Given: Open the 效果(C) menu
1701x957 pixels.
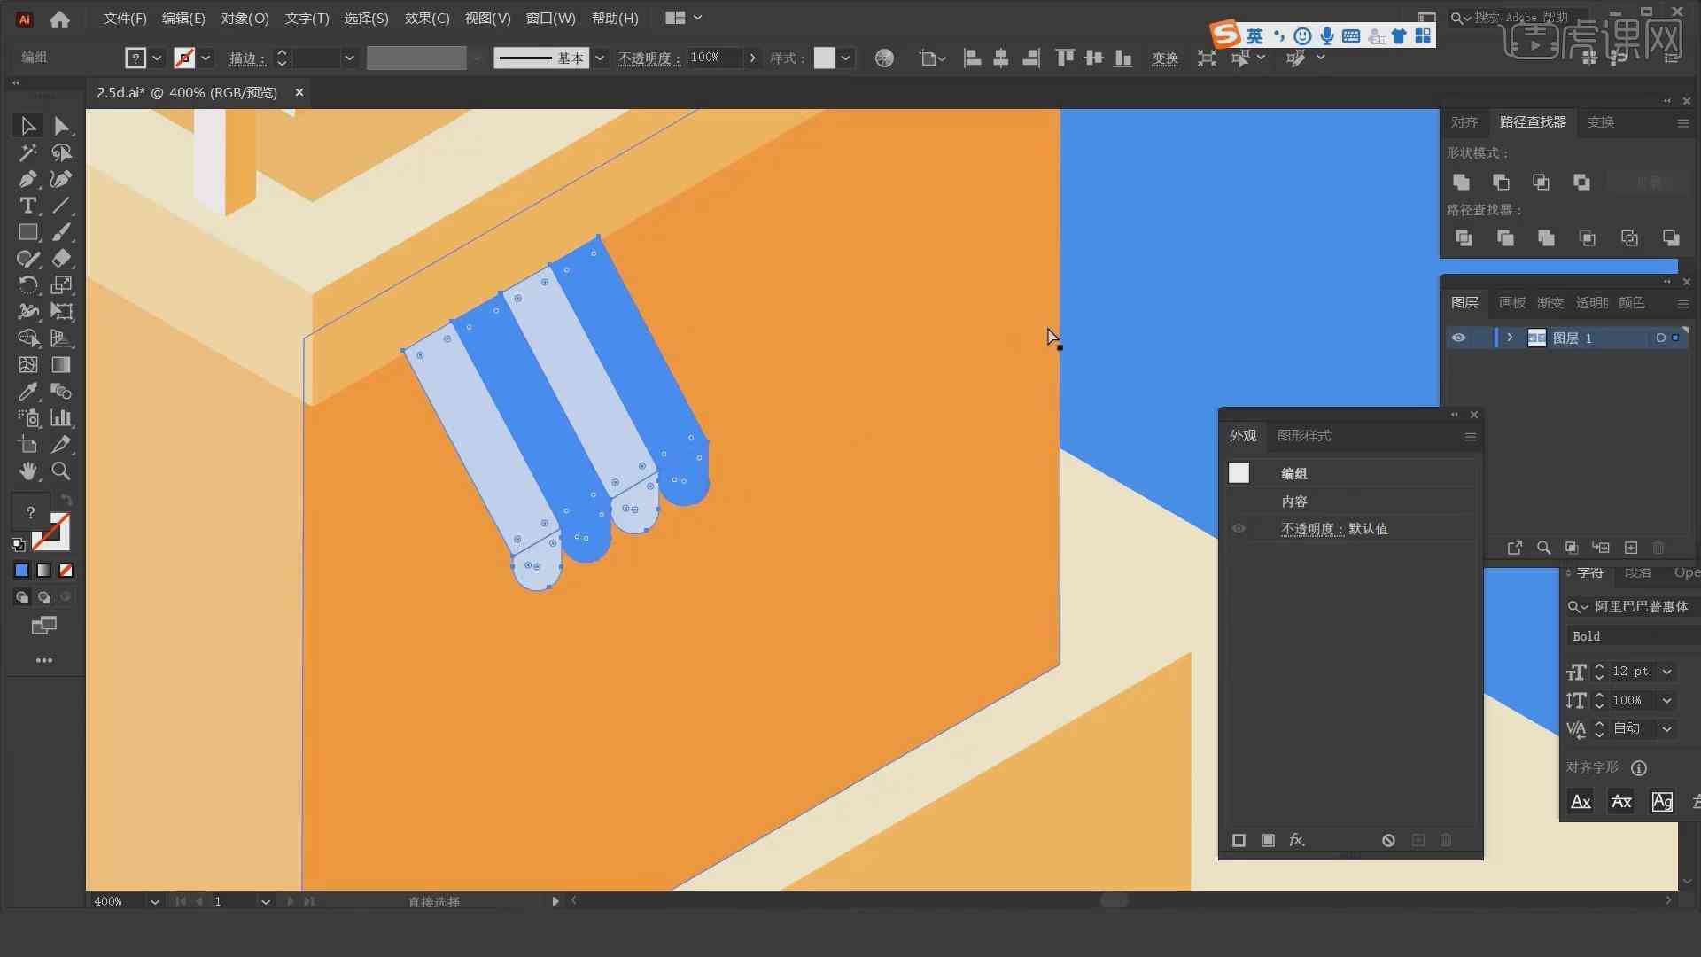Looking at the screenshot, I should tap(427, 19).
